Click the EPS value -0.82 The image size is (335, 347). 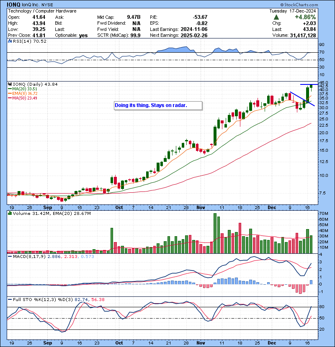click(201, 23)
